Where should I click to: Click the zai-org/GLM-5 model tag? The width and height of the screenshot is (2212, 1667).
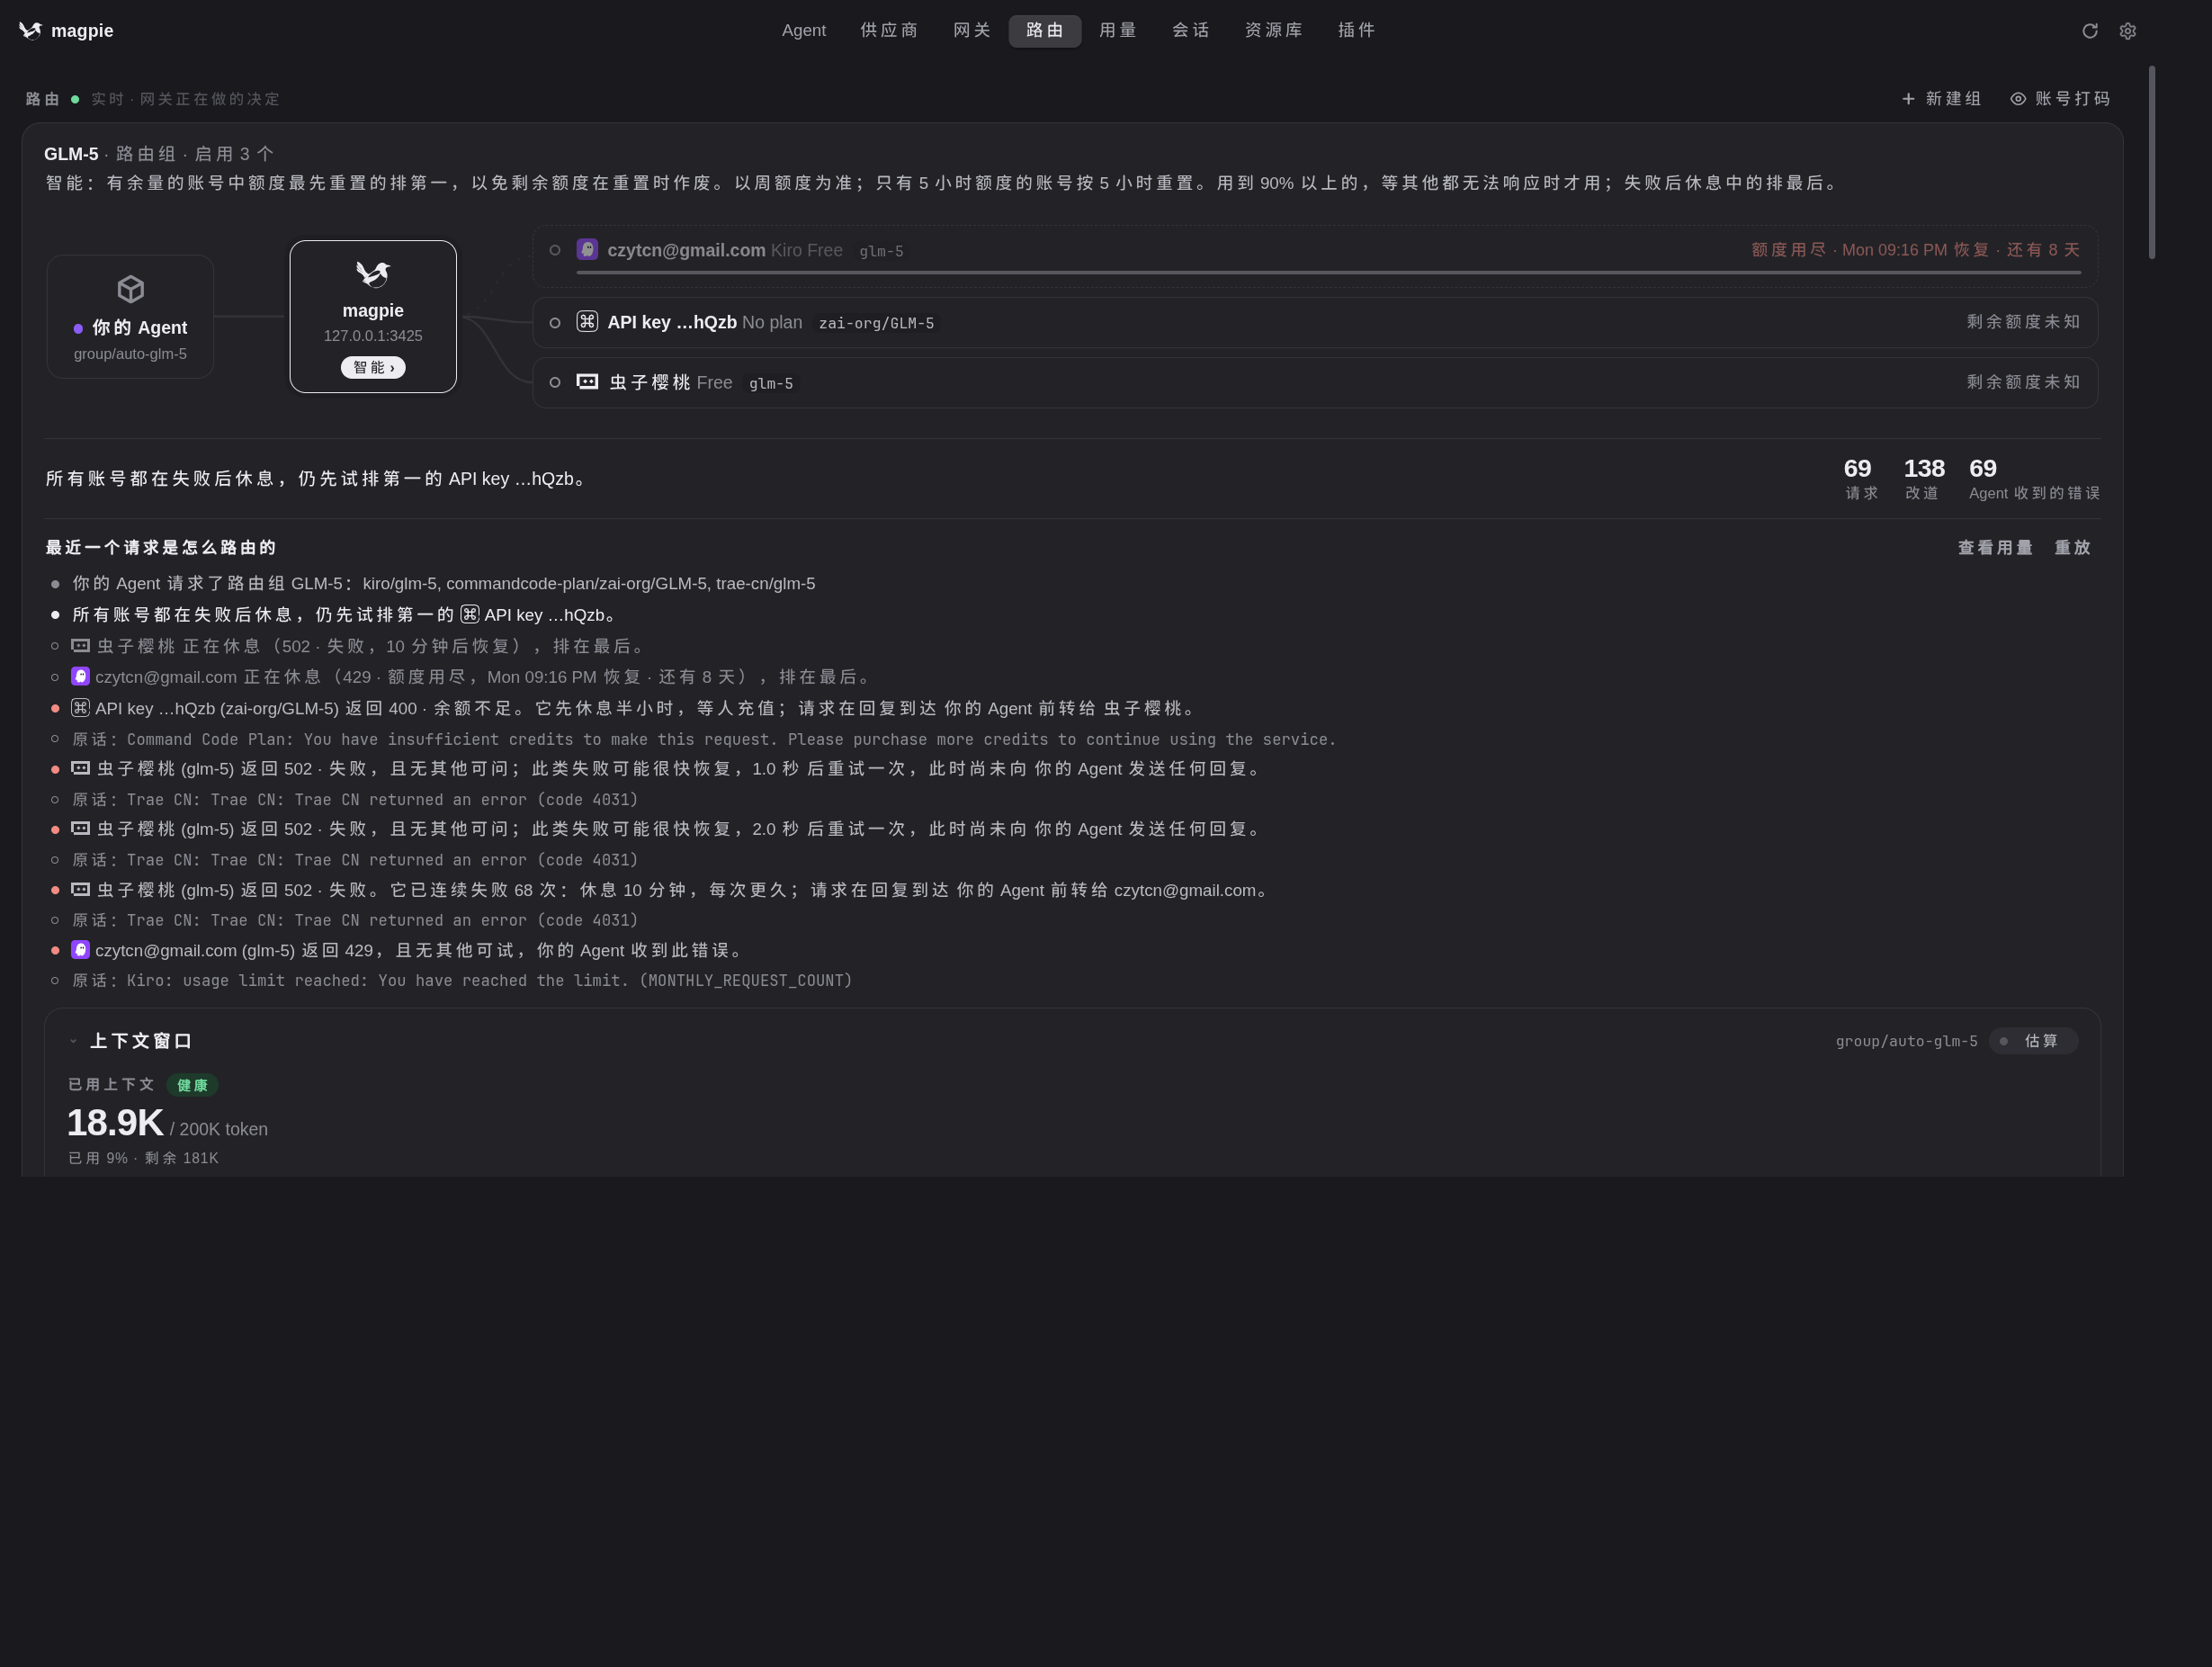click(876, 323)
